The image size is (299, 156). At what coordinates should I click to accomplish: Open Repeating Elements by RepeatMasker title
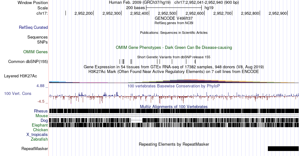pos(174,144)
